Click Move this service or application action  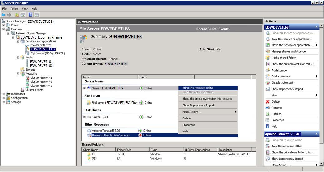point(292,45)
